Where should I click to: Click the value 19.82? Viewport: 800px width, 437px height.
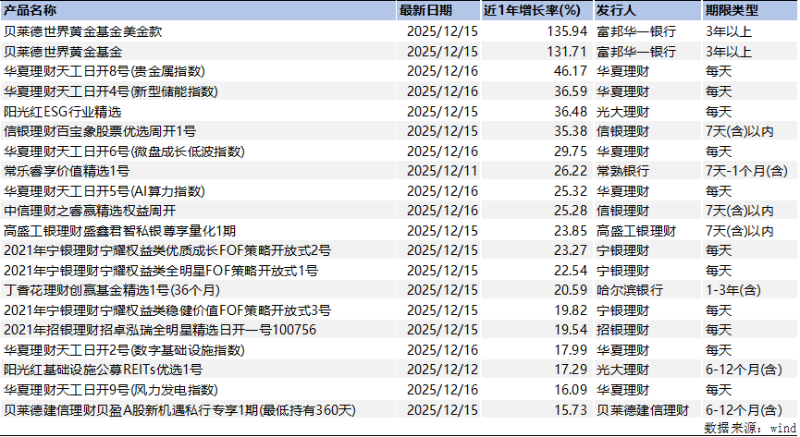571,310
